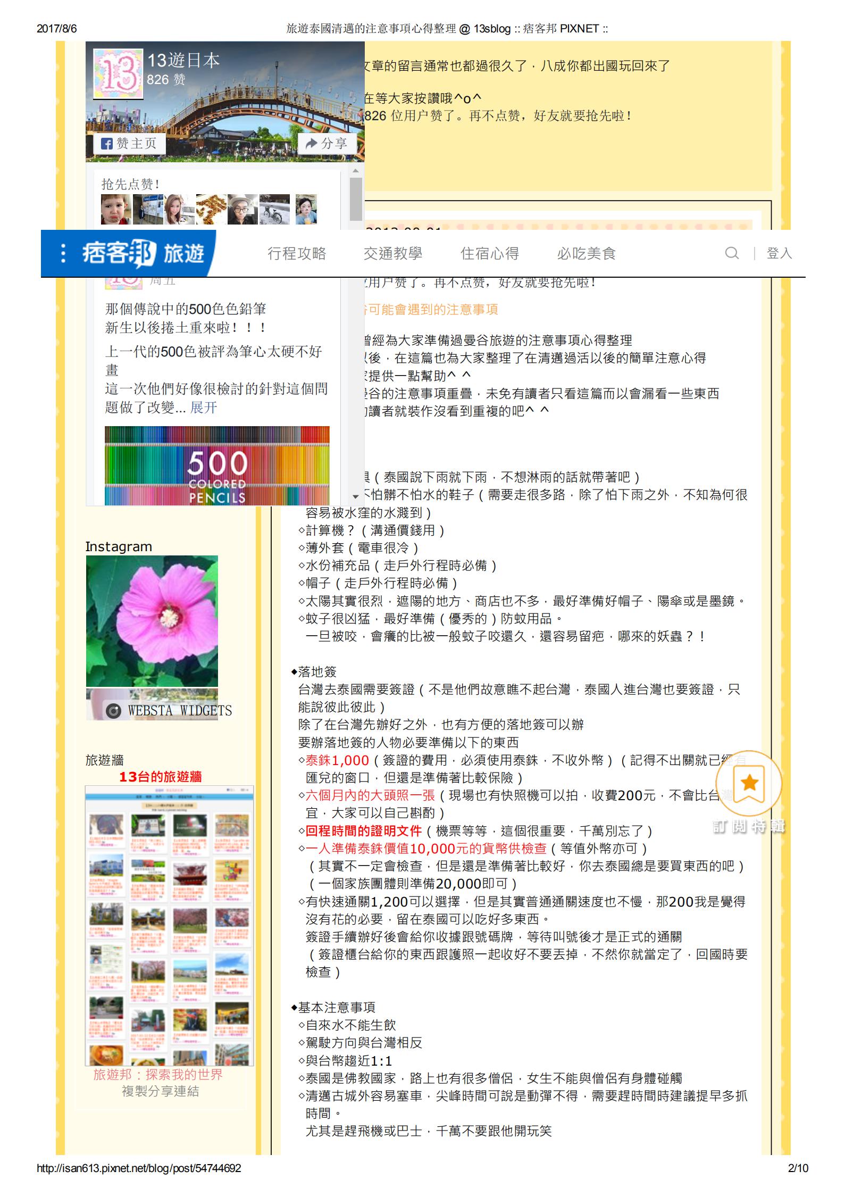Image resolution: width=845 pixels, height=1196 pixels.
Task: Click the 薄外套（電車很冷）list item
Action: tap(358, 548)
